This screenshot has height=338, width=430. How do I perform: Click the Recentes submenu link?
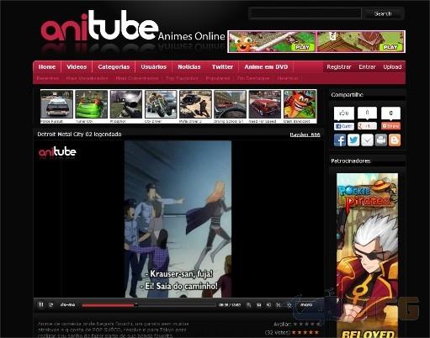(48, 78)
